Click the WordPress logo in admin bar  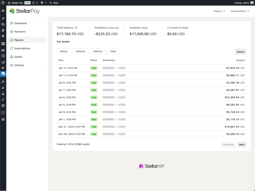[x=3, y=3]
